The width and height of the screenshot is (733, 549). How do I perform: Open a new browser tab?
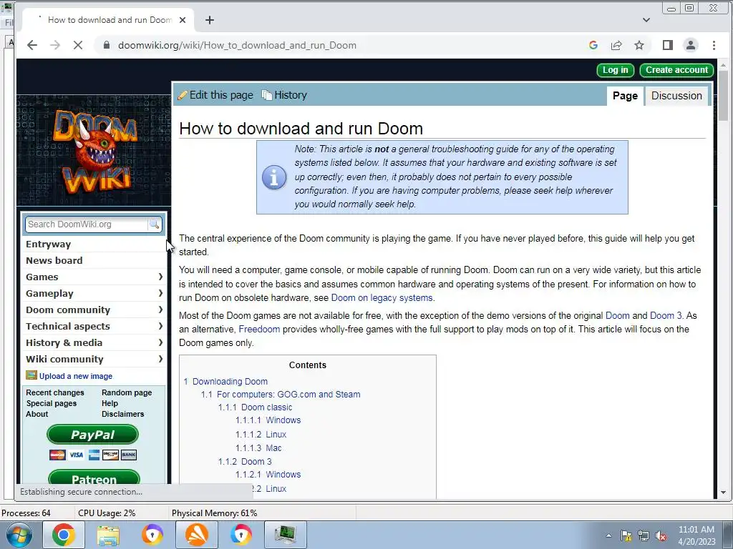(x=210, y=20)
